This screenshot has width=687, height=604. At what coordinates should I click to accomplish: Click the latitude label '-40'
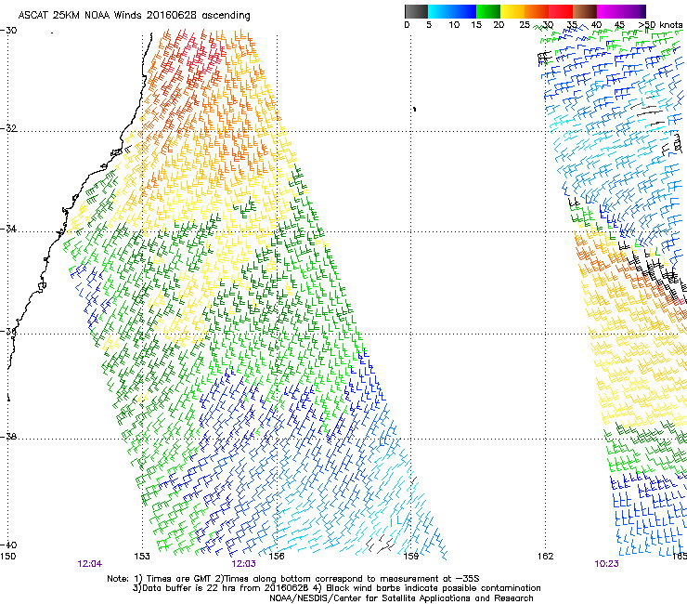8,545
